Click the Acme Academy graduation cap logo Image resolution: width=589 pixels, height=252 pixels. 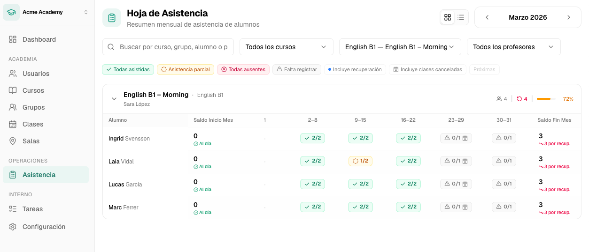click(11, 12)
